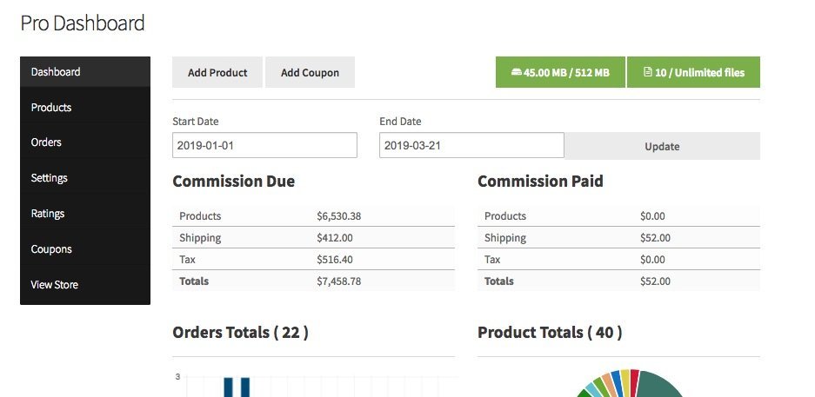Click the Add Coupon button
815x397 pixels.
coord(310,72)
